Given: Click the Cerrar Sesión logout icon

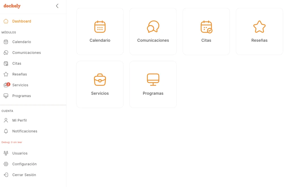Looking at the screenshot, I should 6,175.
